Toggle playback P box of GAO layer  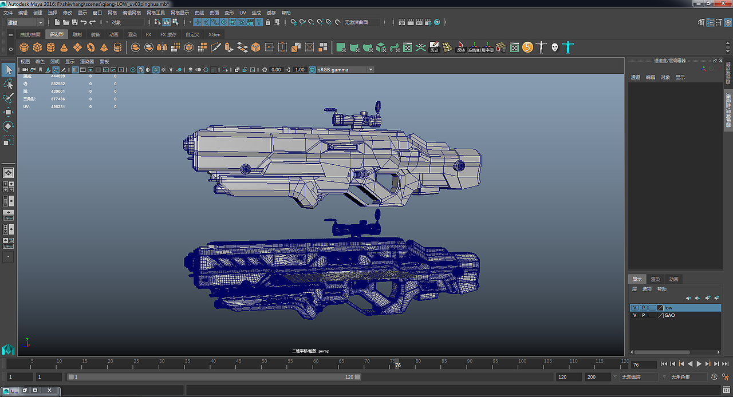pyautogui.click(x=643, y=315)
